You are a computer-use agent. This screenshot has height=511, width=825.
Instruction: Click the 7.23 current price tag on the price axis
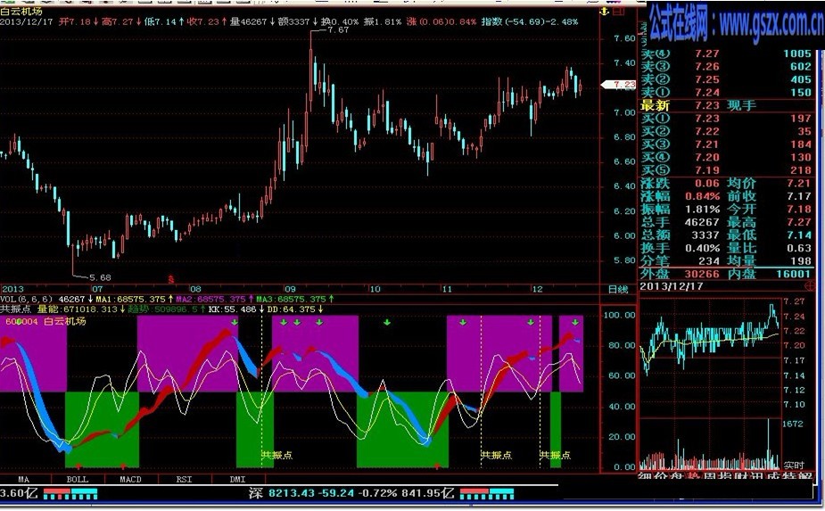tap(620, 84)
